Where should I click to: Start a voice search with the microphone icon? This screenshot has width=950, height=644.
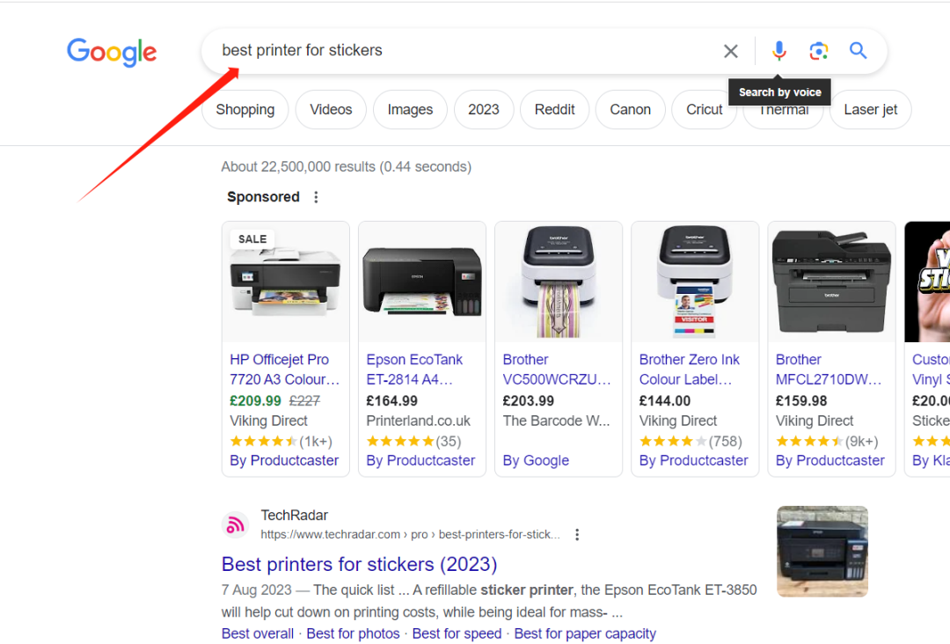pos(779,51)
